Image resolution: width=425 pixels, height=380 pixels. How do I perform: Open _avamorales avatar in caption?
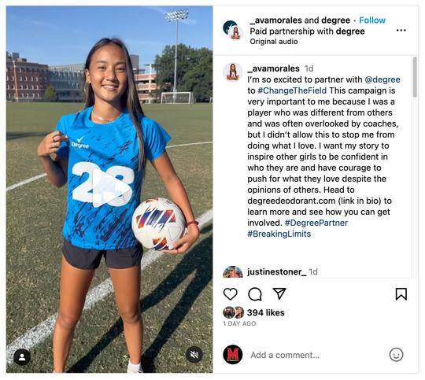click(232, 72)
